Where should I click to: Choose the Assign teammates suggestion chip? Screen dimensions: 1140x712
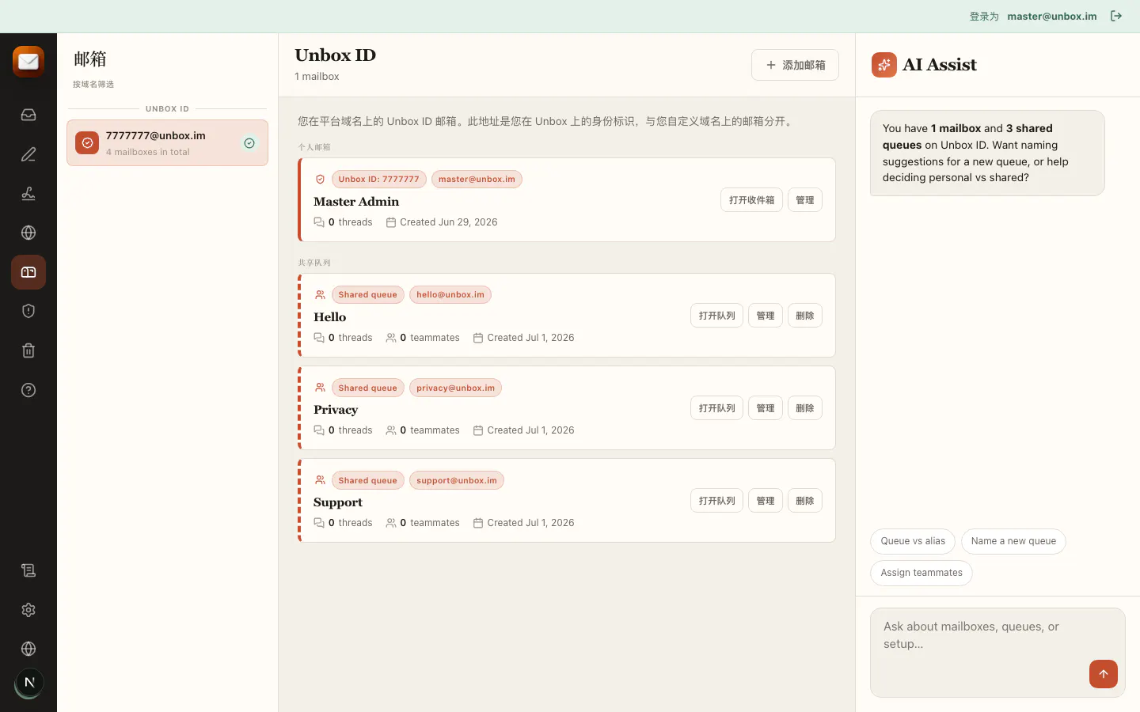pos(921,573)
